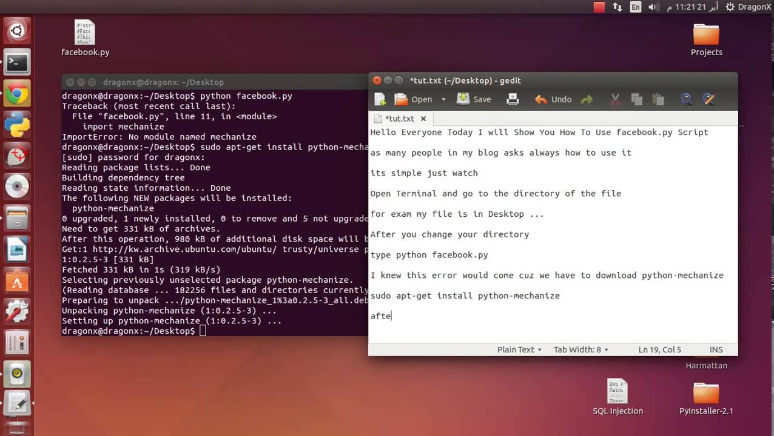
Task: Open the Python launcher icon
Action: [x=17, y=125]
